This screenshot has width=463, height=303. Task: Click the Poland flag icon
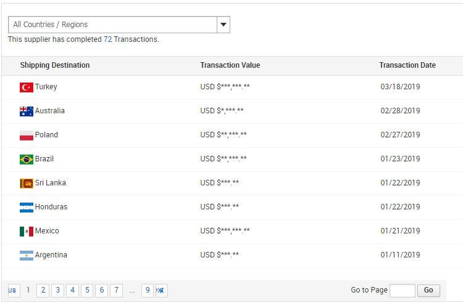(x=27, y=135)
